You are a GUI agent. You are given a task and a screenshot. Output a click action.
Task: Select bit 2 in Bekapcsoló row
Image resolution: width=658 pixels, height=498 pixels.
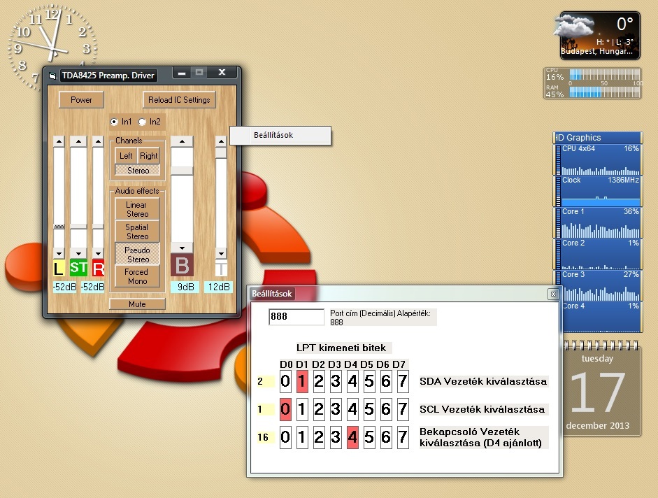point(319,438)
